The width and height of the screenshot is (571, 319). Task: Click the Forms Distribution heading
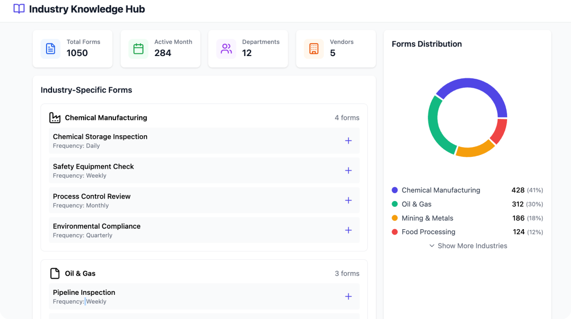pyautogui.click(x=427, y=44)
